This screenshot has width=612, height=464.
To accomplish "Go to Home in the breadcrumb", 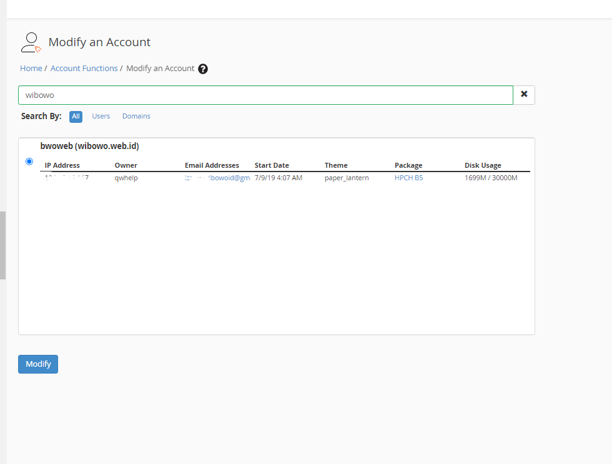I will [x=31, y=69].
